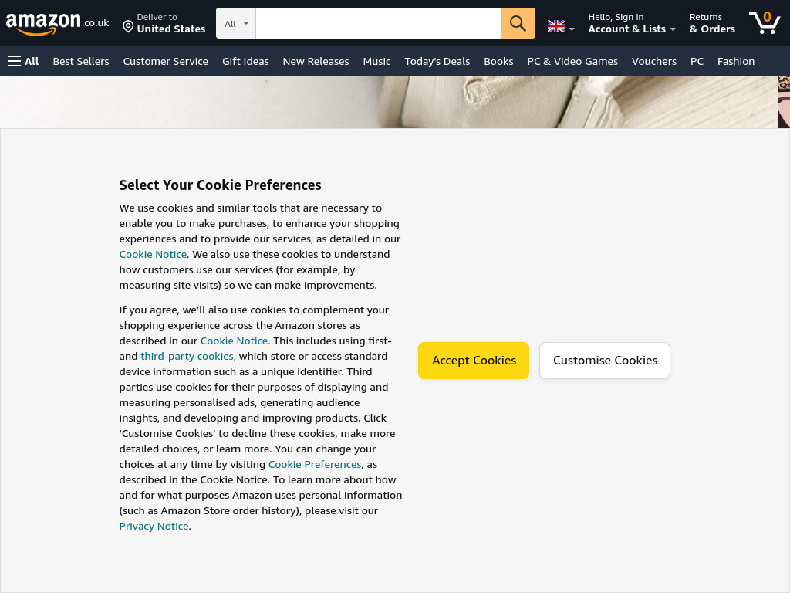Select Gift Ideas navigation item
The image size is (790, 593).
(245, 62)
